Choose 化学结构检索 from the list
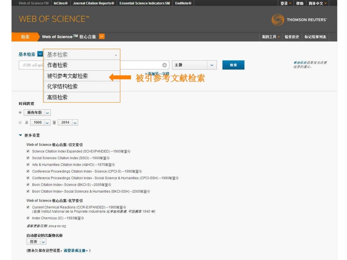The image size is (347, 260). (x=82, y=87)
